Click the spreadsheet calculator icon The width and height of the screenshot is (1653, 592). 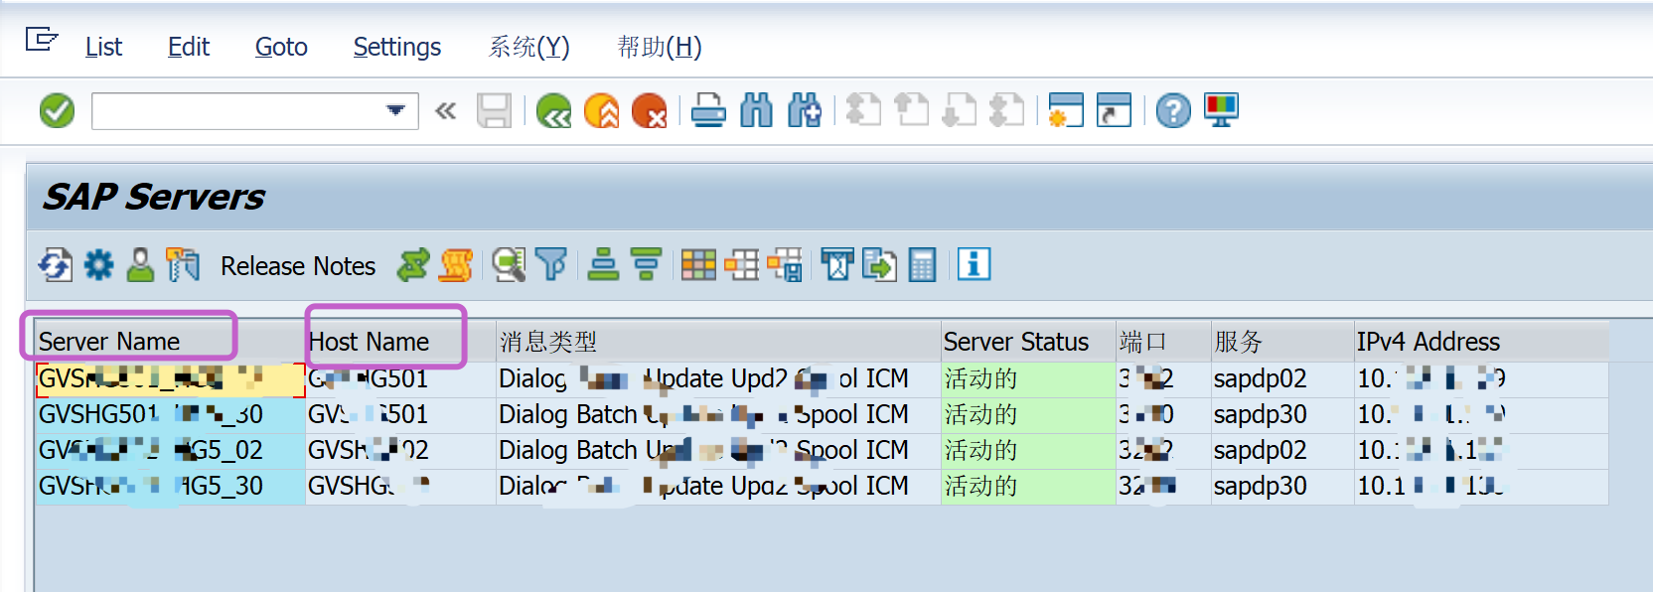923,265
